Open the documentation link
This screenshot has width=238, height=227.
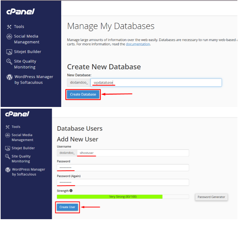(x=138, y=44)
